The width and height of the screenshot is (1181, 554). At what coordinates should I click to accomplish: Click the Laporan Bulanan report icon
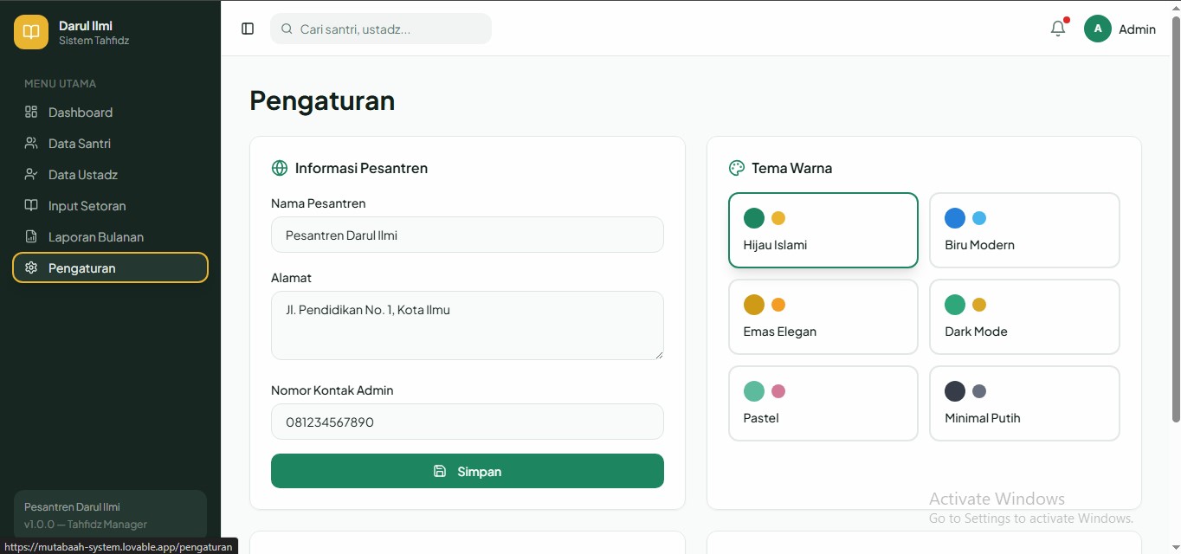tap(31, 236)
